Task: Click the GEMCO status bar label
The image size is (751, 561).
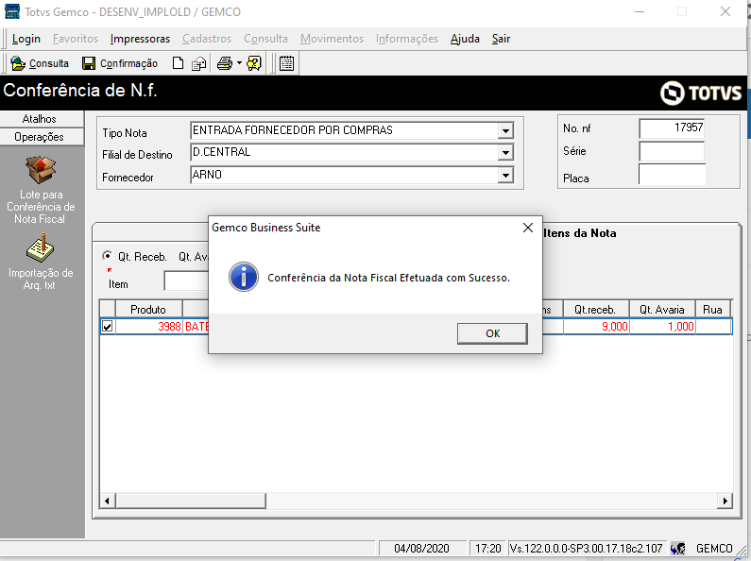Action: click(714, 548)
